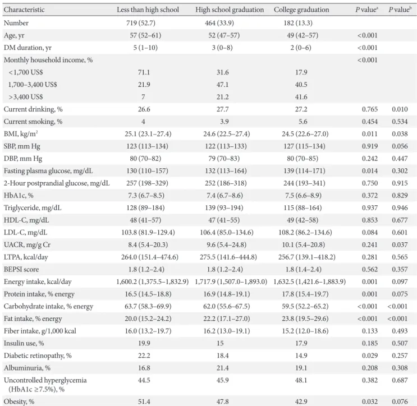
Task: Select value 19.9 in insulin use row
Action: tap(144, 343)
